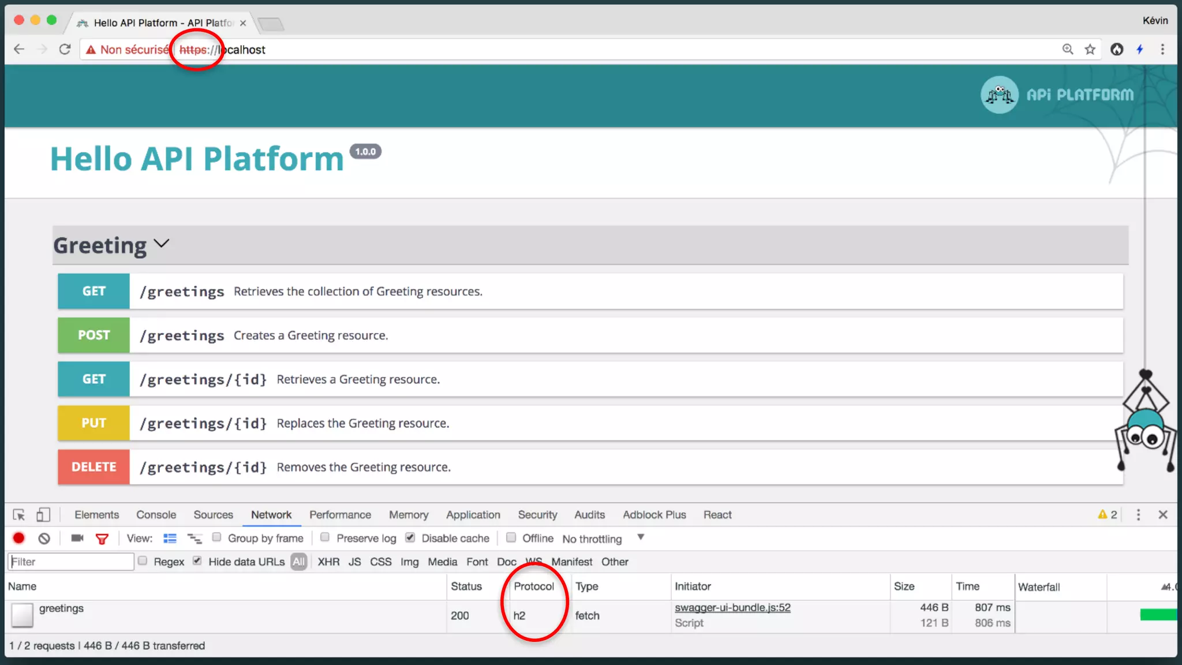
Task: Open the swagger-ui-bundle.js:52 initiator link
Action: click(x=732, y=607)
